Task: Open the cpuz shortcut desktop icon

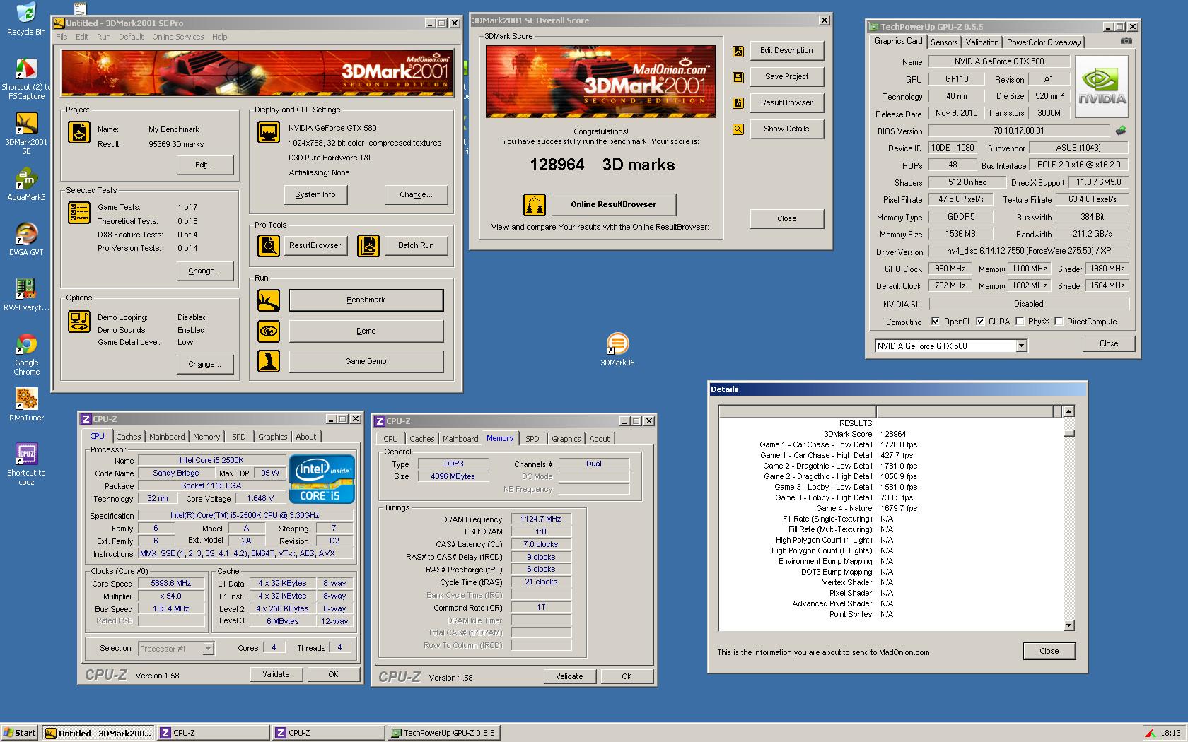Action: (26, 454)
